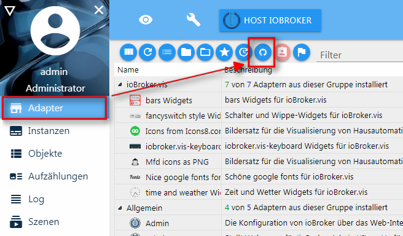This screenshot has width=403, height=236.
Task: Click the wrench settings icon in header
Action: [x=194, y=20]
